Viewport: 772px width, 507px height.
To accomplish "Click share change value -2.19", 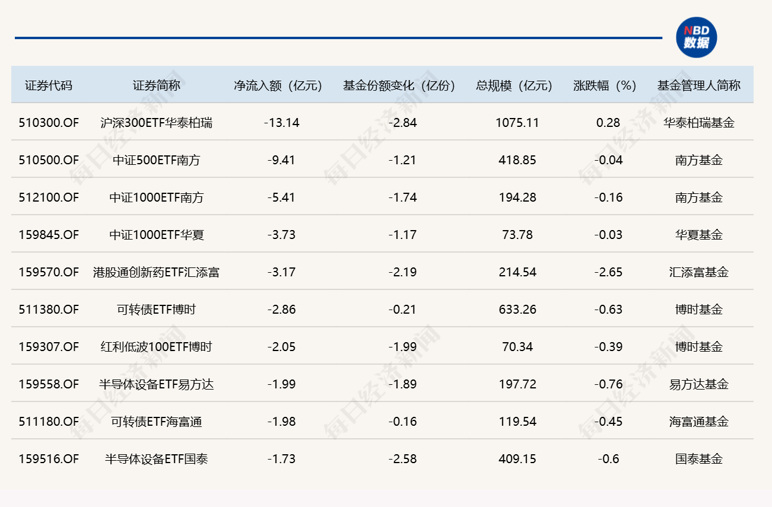I will coord(402,272).
